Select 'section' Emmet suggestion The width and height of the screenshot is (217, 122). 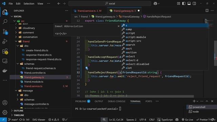(x=165, y=53)
